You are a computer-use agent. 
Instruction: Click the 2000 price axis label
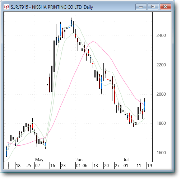click(x=161, y=94)
